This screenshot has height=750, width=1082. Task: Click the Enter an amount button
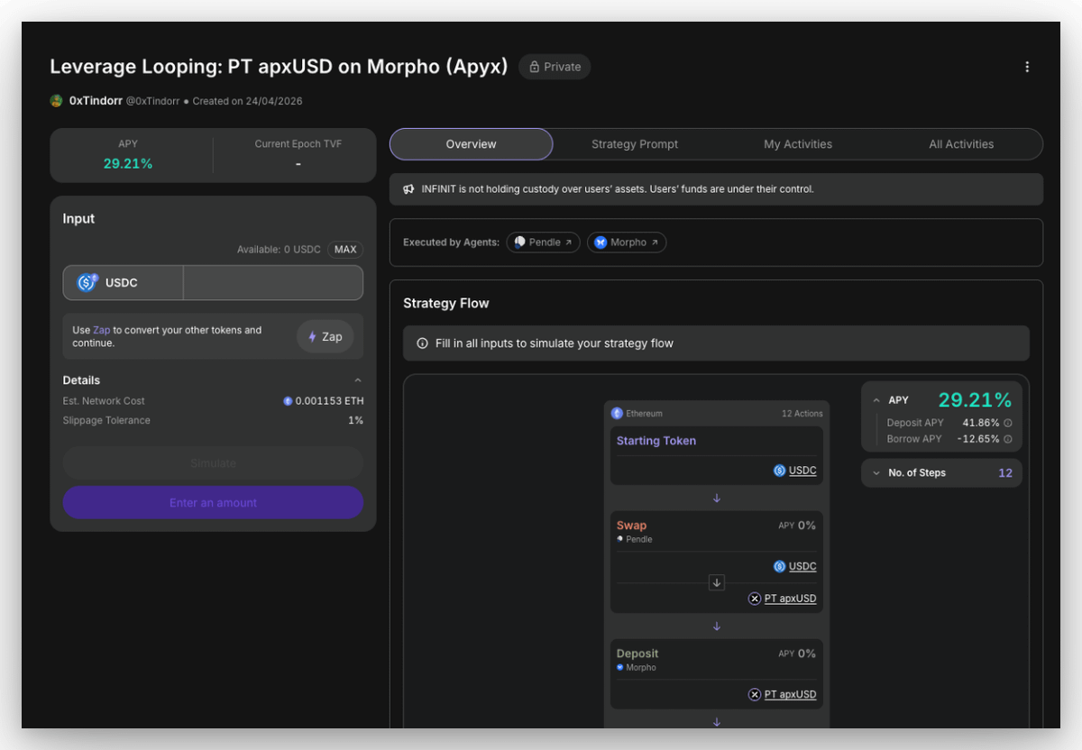(x=213, y=503)
